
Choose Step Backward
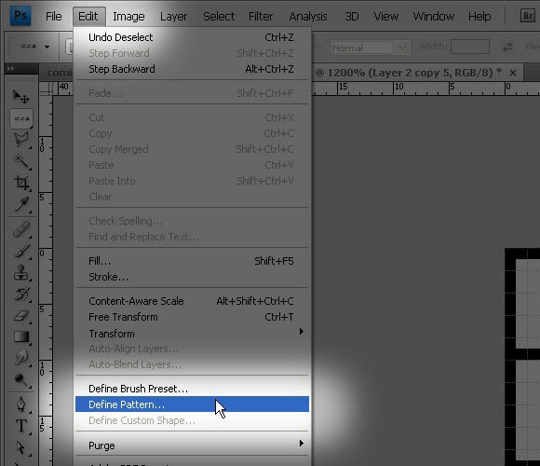coord(192,69)
